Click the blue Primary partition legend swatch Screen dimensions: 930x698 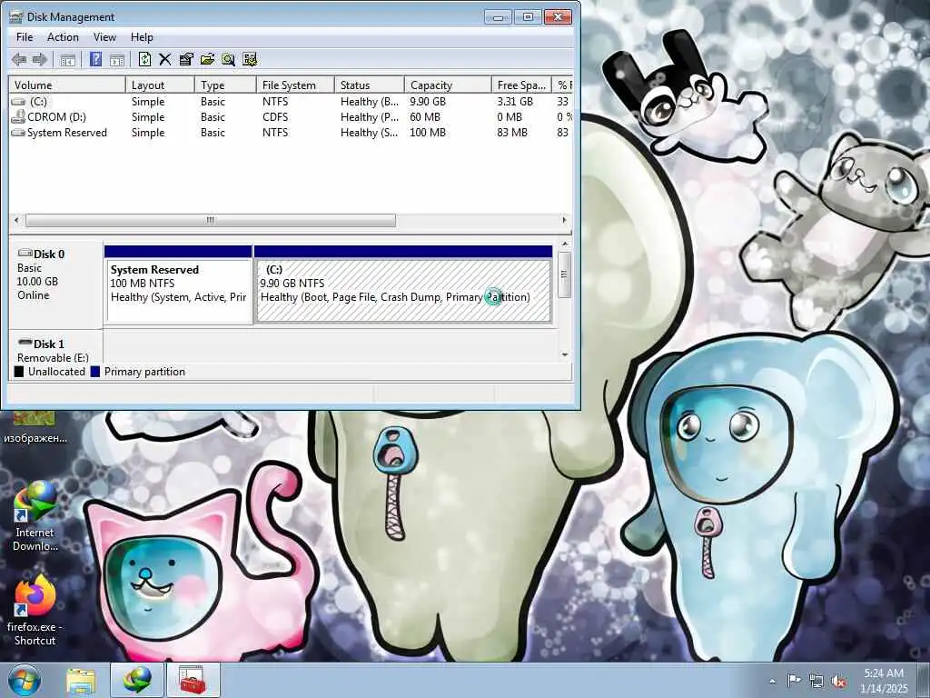coord(94,372)
